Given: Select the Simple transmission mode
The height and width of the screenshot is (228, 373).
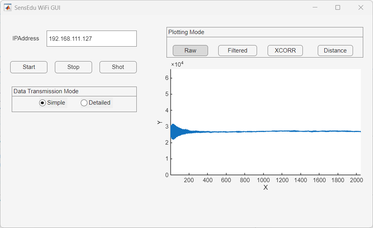Looking at the screenshot, I should tap(43, 103).
